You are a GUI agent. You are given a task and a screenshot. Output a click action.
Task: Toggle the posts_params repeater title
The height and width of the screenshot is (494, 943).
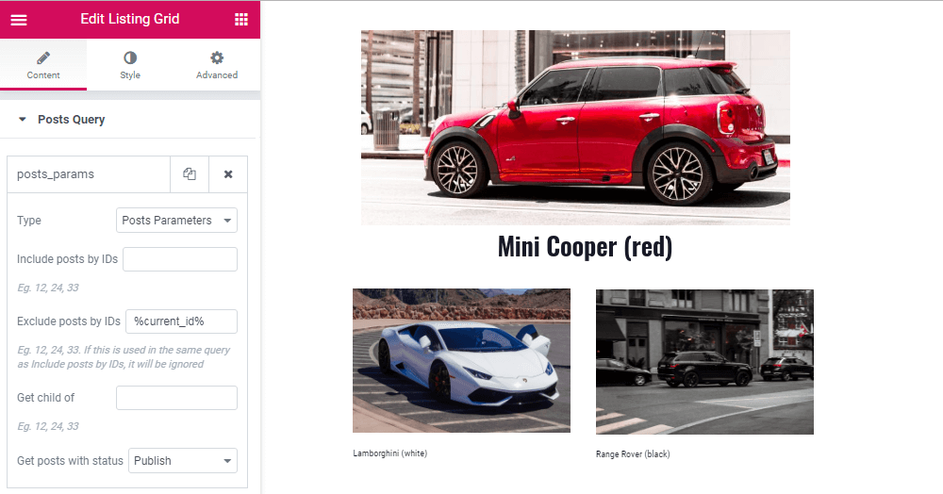pos(89,174)
